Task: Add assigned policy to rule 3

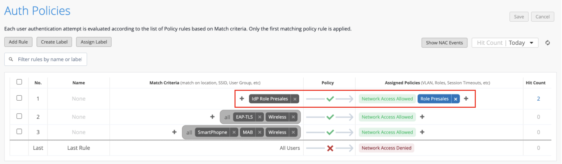Action: 422,132
